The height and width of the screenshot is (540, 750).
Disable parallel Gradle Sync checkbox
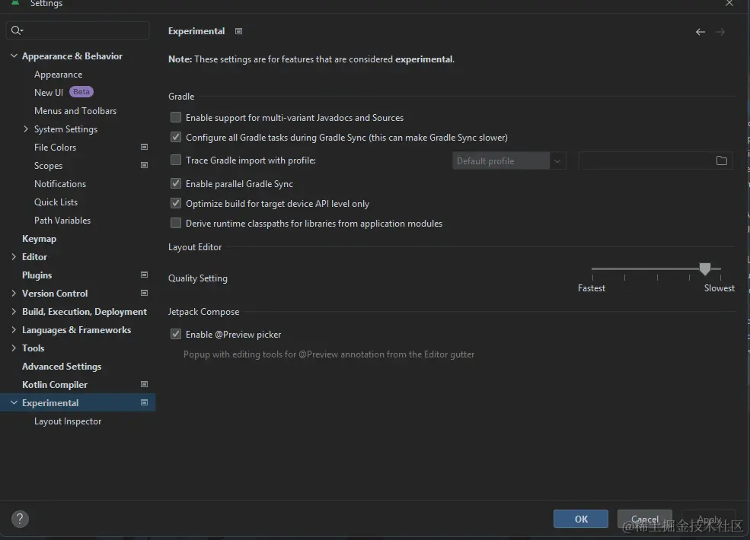point(176,184)
